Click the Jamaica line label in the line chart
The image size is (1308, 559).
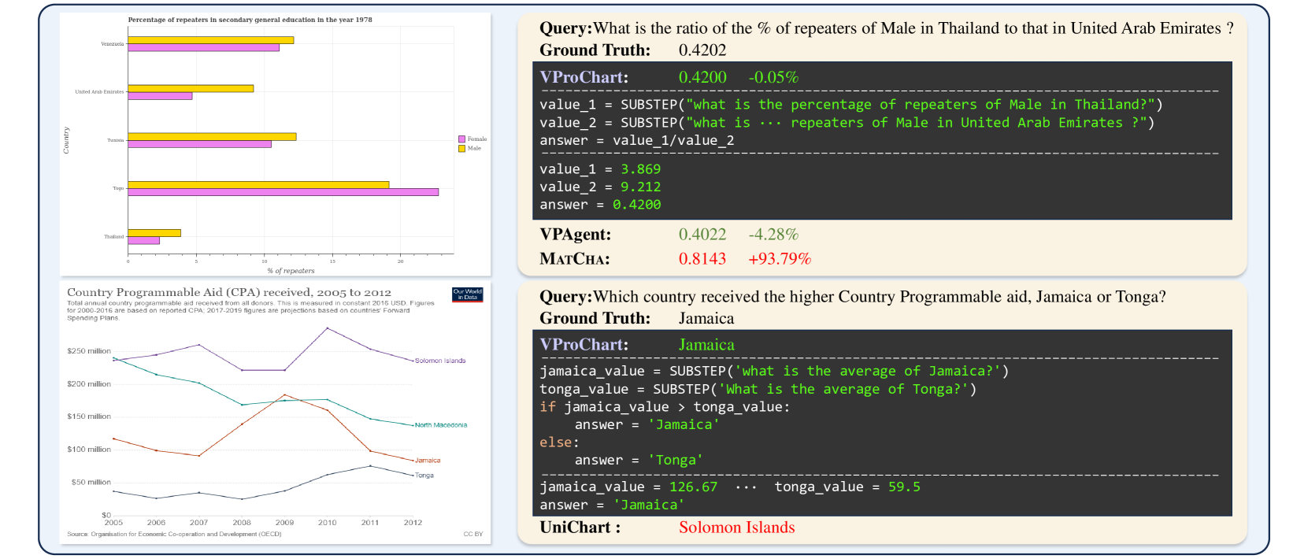point(428,461)
